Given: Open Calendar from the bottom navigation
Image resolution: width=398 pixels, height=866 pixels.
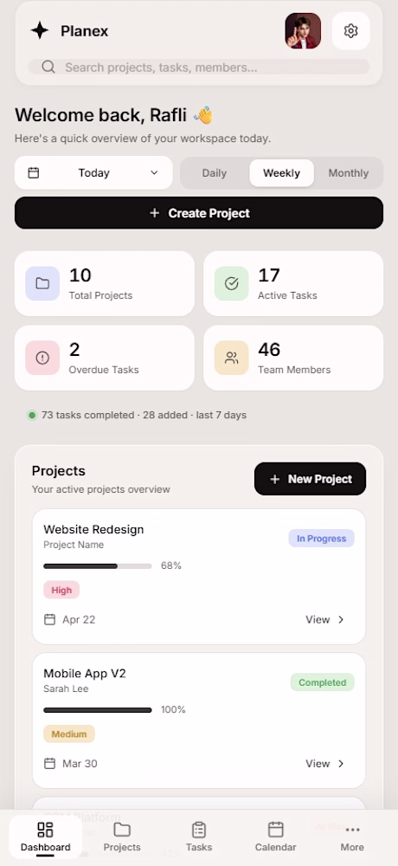Looking at the screenshot, I should click(x=275, y=837).
